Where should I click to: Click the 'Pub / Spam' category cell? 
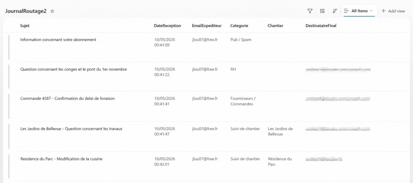tap(241, 40)
